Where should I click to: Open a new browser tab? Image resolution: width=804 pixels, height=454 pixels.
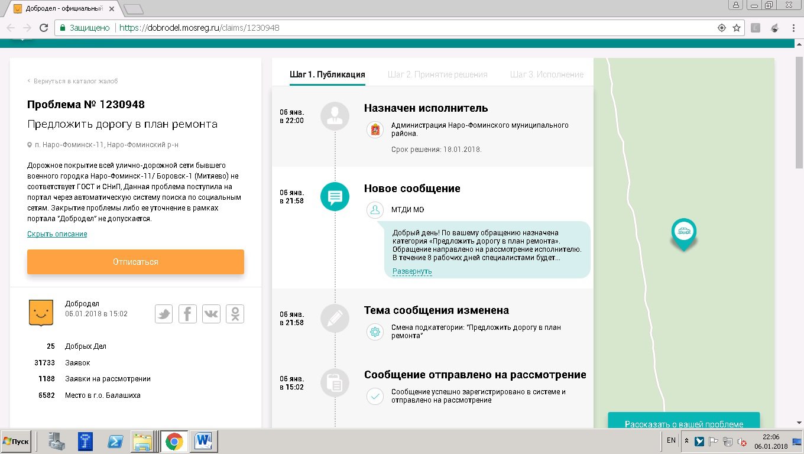[134, 9]
